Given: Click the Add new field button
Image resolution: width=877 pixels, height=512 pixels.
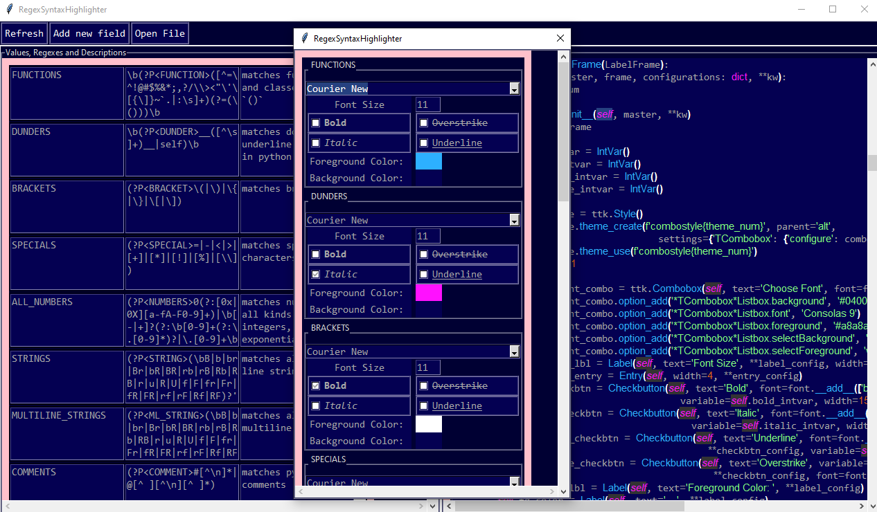Looking at the screenshot, I should point(89,33).
